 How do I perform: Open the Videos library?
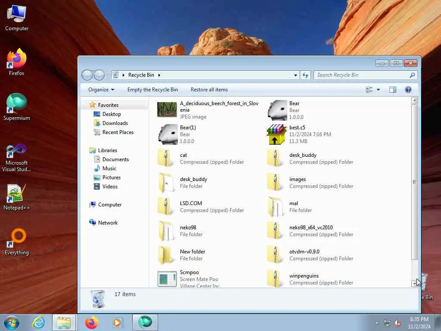click(110, 186)
